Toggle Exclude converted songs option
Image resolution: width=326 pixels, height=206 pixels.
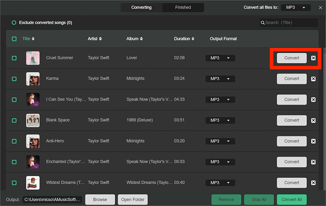coord(14,23)
